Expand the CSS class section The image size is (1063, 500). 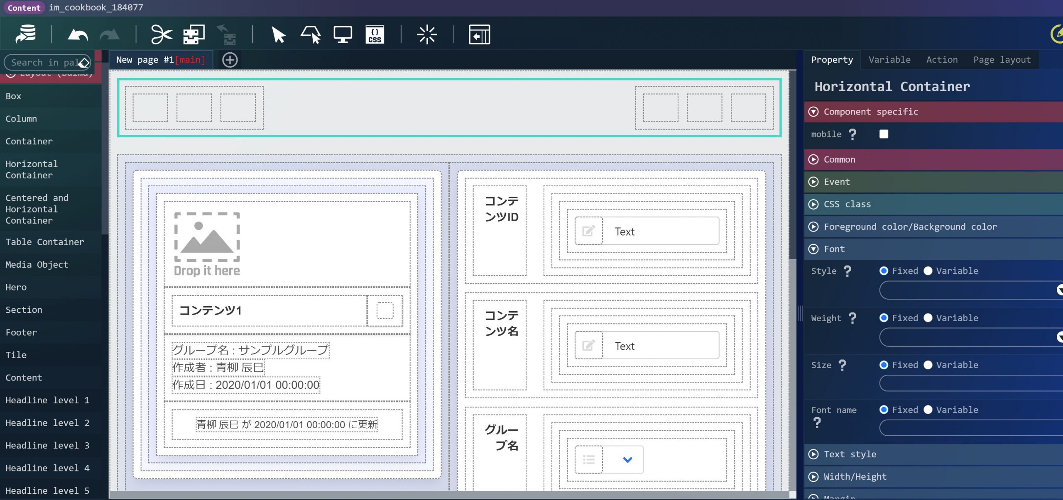(x=847, y=204)
